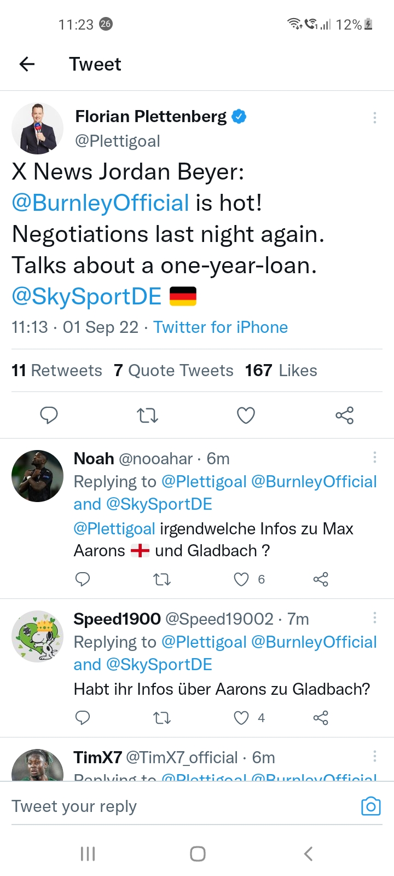Like Speed1900's reply tweet
Image resolution: width=394 pixels, height=876 pixels.
pos(241,718)
